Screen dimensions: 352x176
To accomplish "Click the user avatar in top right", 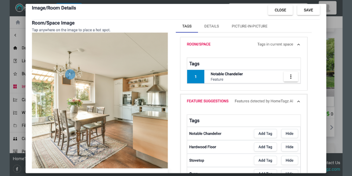I will click(327, 8).
